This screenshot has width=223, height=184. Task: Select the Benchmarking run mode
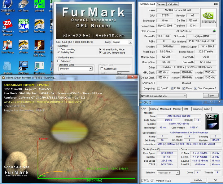click(59, 49)
